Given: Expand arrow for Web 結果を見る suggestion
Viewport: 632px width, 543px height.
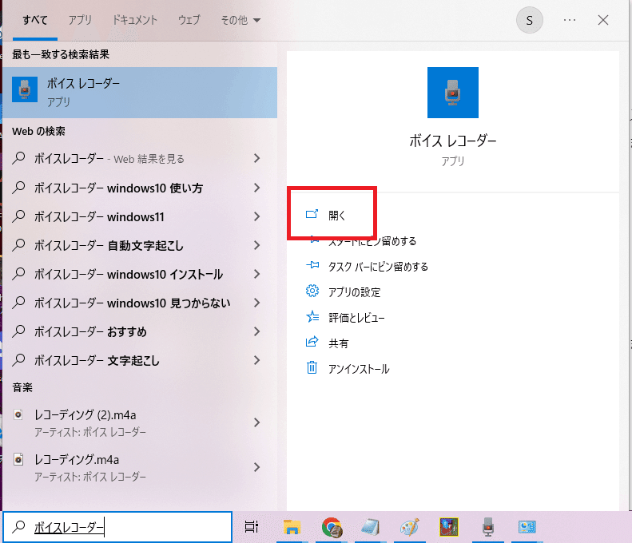Looking at the screenshot, I should (256, 158).
